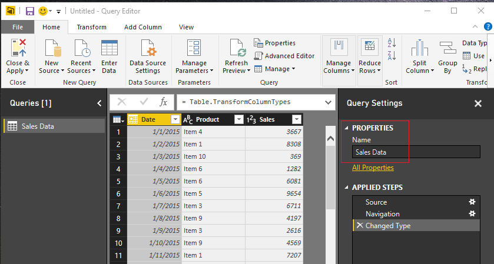Click the smiley feedback icon
Viewport: 494px width, 264px height.
point(42,11)
